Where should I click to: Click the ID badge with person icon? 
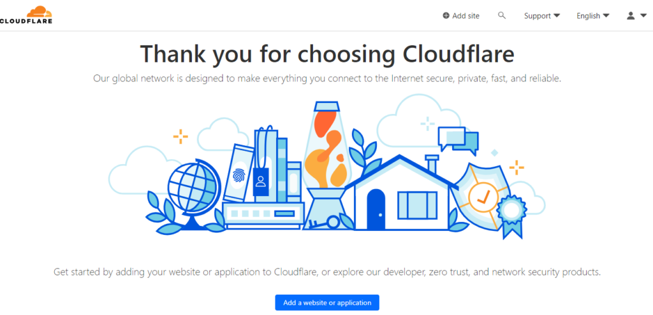[x=260, y=180]
